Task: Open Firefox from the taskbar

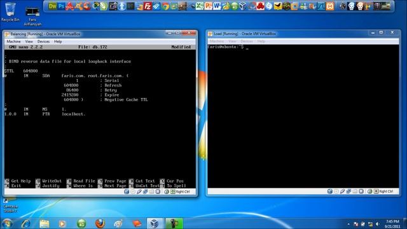Action: (x=100, y=223)
